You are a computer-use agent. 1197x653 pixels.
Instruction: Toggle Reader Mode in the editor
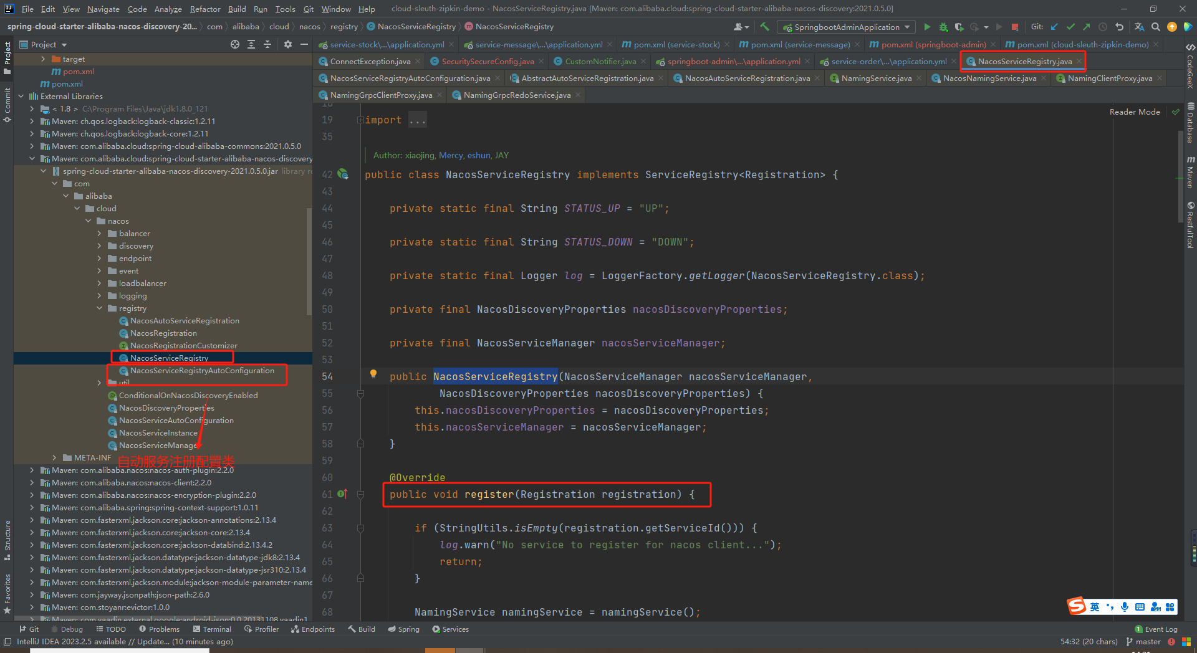(x=1135, y=112)
